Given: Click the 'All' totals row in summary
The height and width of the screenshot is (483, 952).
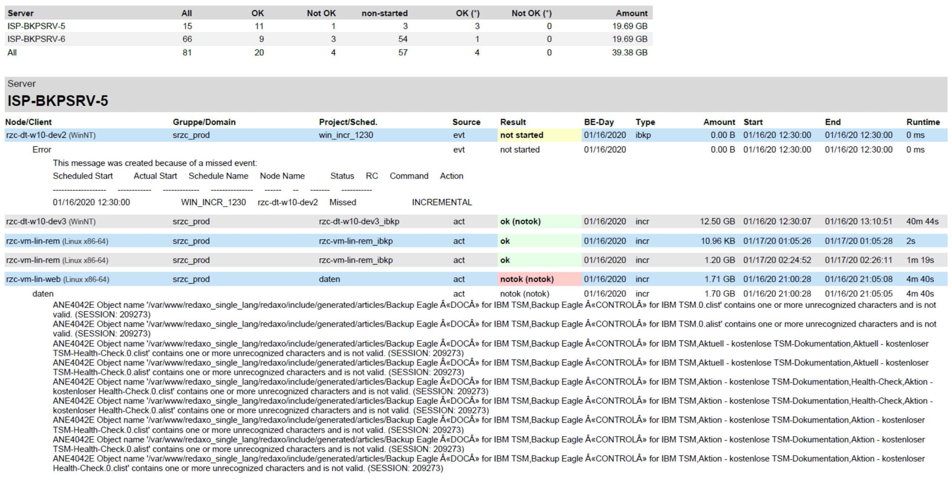Looking at the screenshot, I should coord(12,53).
